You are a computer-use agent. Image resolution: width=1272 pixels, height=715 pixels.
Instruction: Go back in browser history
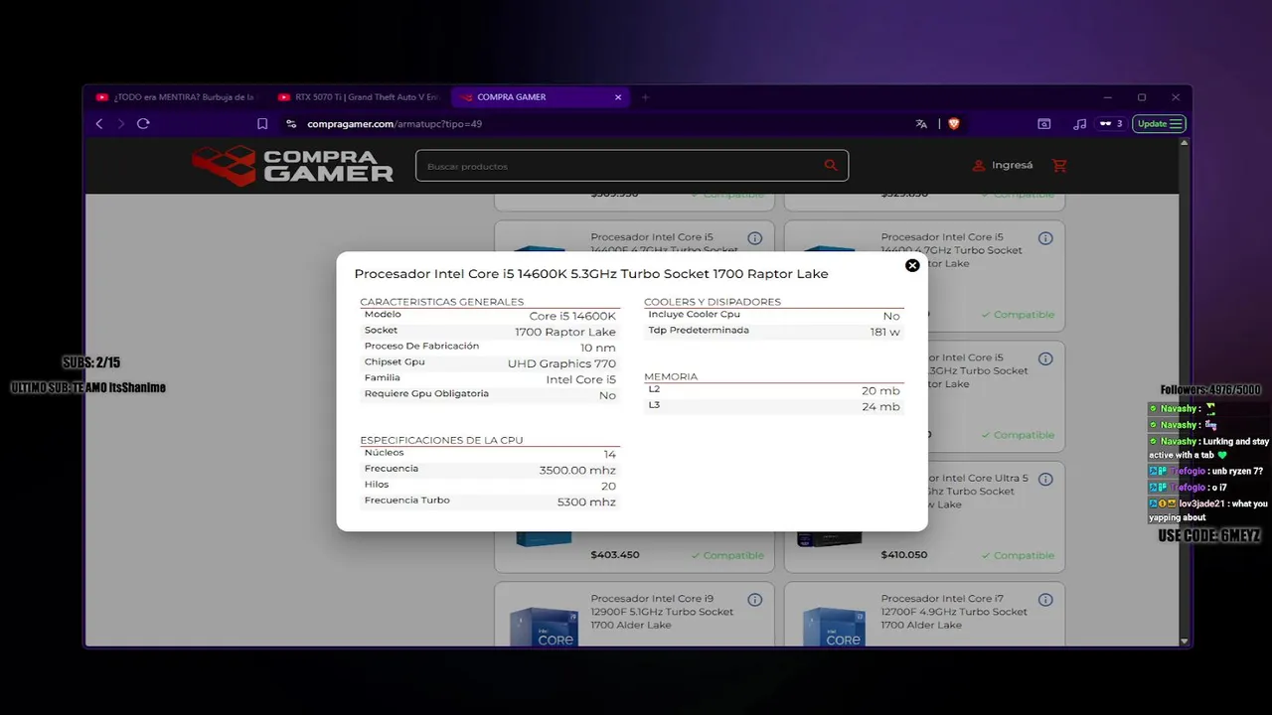pyautogui.click(x=99, y=124)
